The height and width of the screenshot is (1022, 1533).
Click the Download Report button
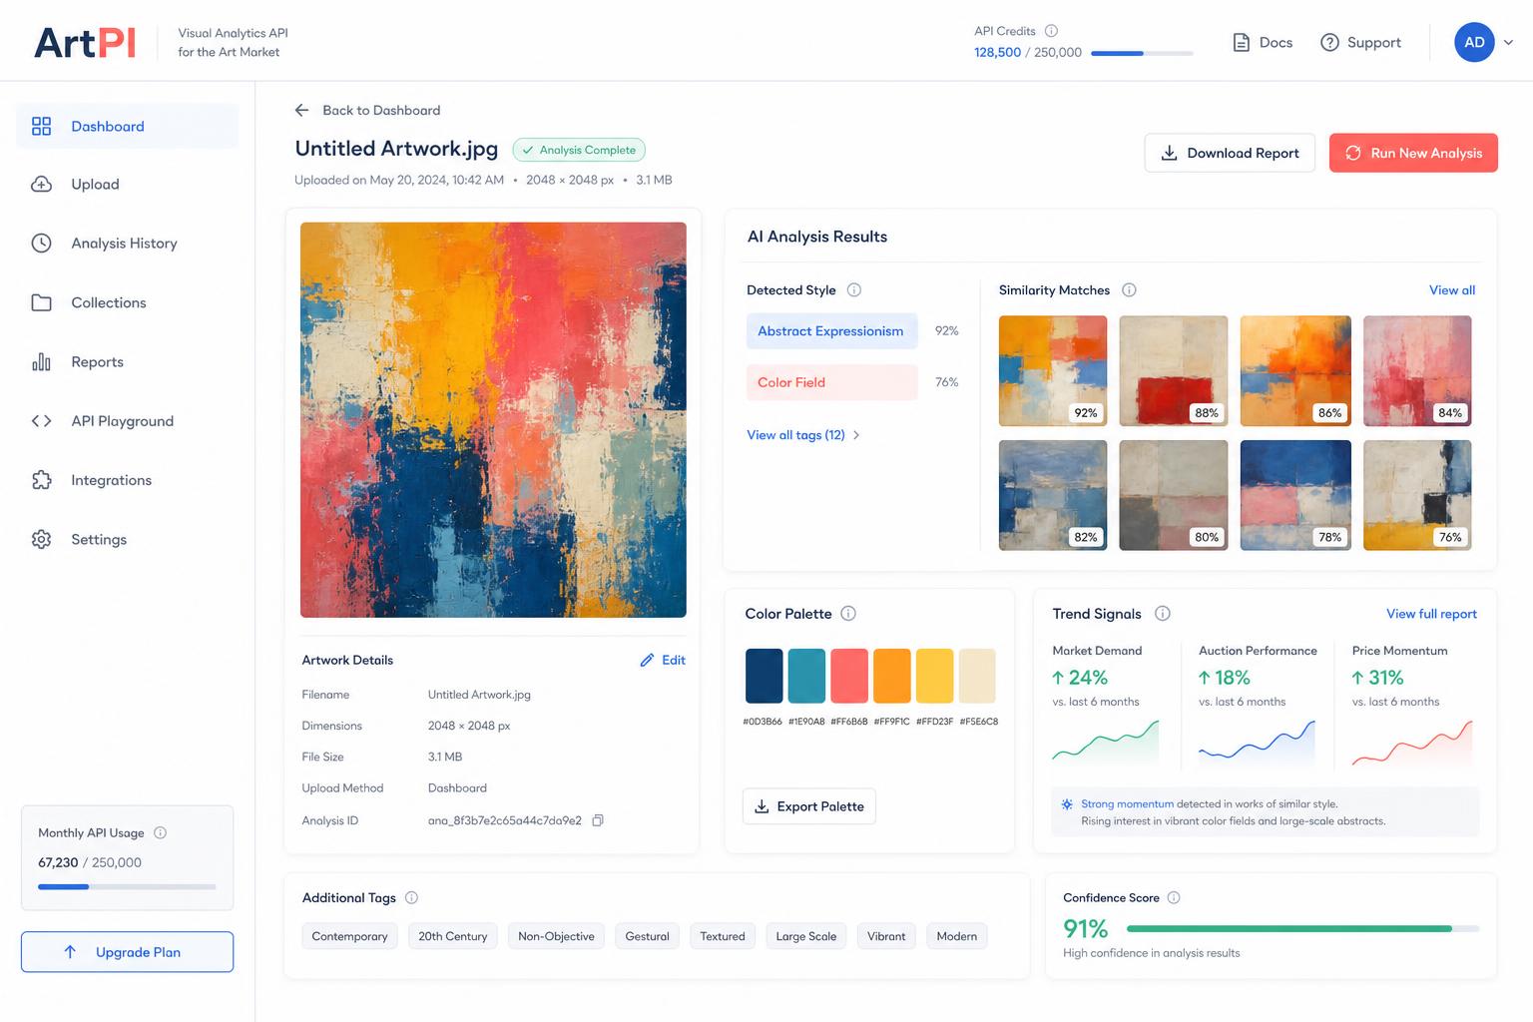point(1230,153)
